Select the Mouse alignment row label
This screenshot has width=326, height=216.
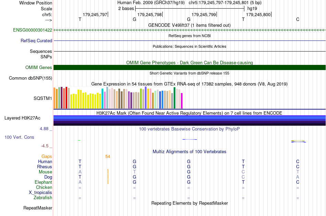[45, 172]
